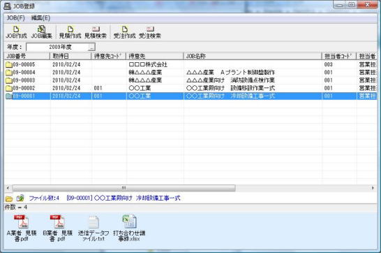Select folder icon of job 09-00001
381x253 pixels.
9,96
